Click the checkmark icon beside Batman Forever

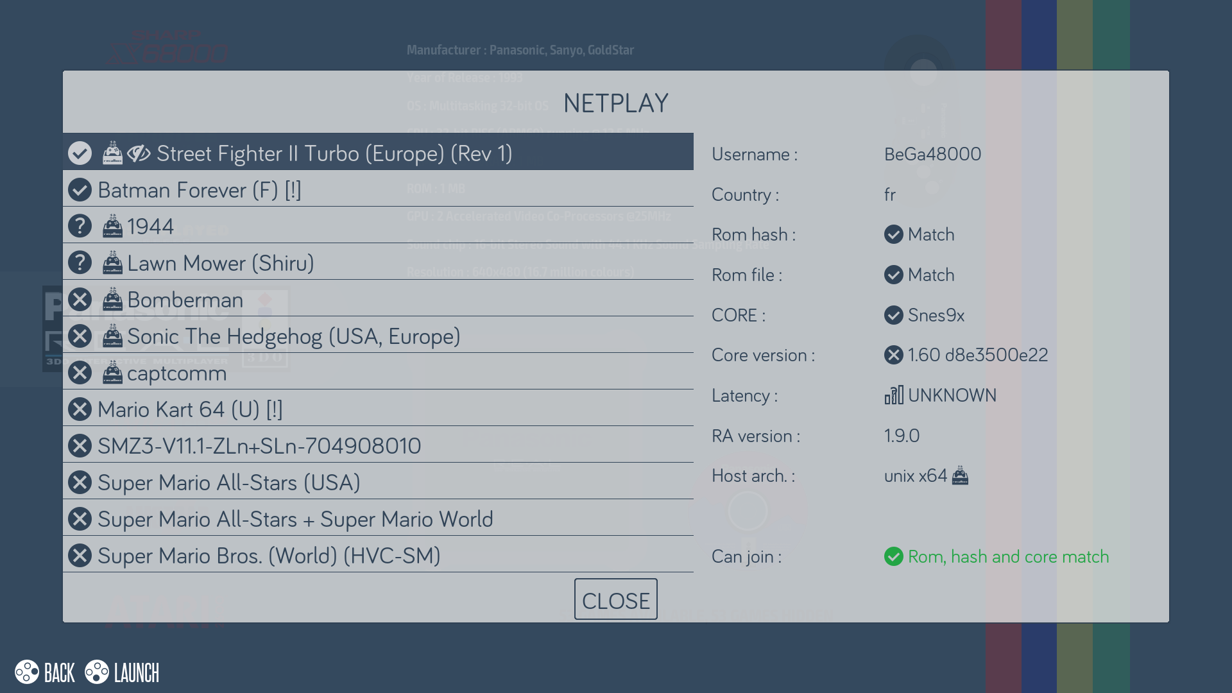(80, 190)
